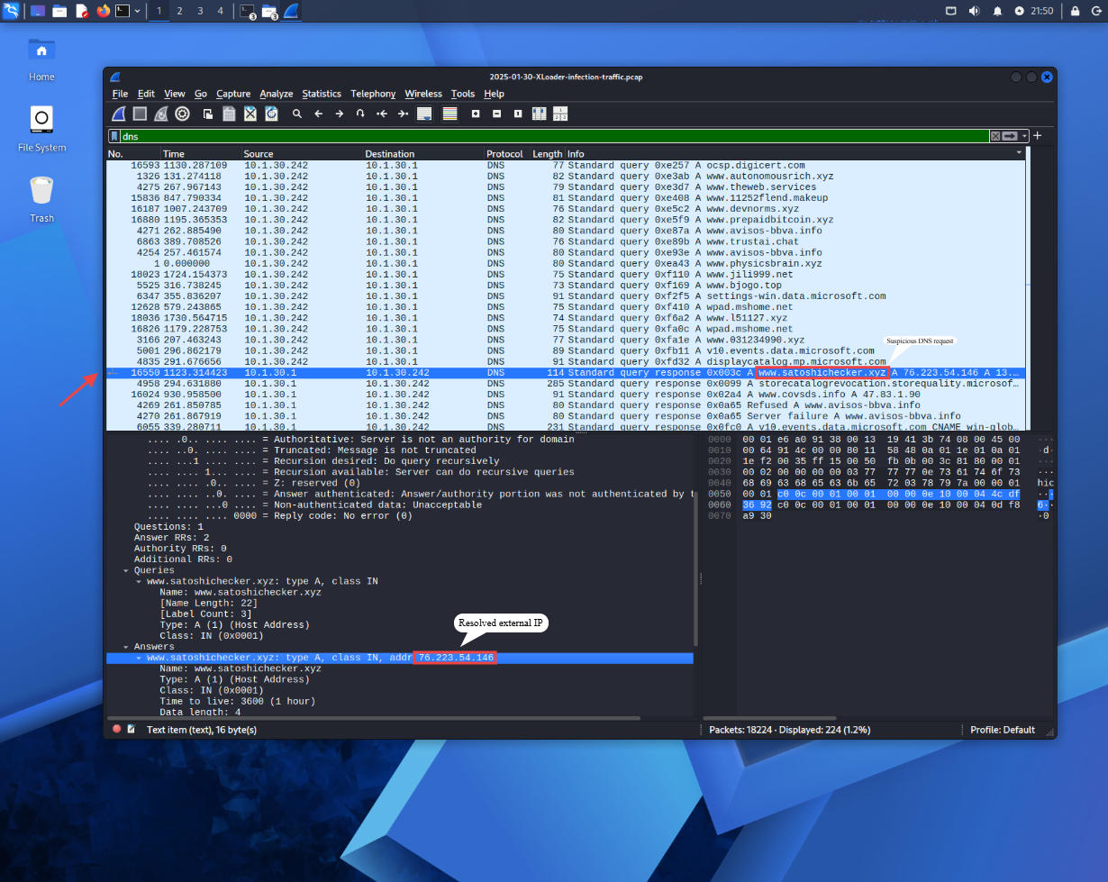Sort the packet list by the Source column
Screen dimensions: 1108x882
coord(302,154)
